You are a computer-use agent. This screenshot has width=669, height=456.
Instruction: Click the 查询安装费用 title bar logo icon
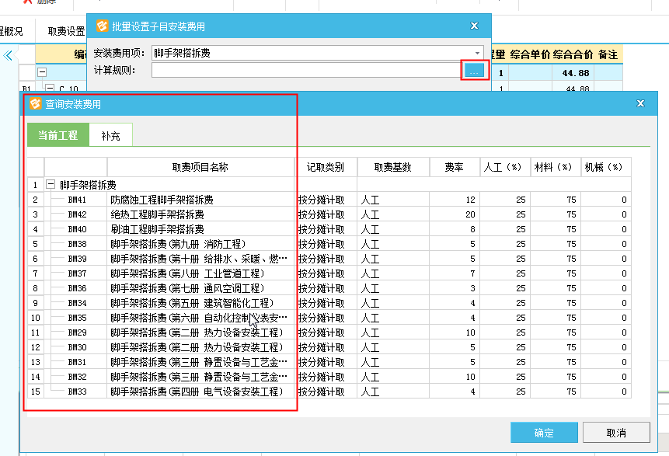[35, 103]
